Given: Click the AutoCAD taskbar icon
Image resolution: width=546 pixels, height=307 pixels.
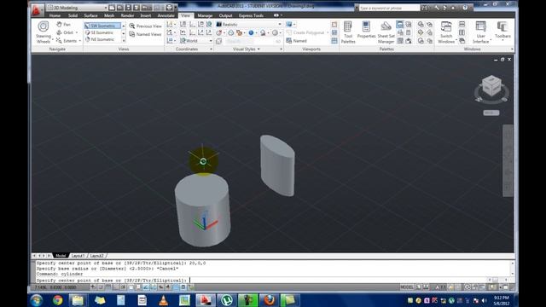Looking at the screenshot, I should click(206, 300).
